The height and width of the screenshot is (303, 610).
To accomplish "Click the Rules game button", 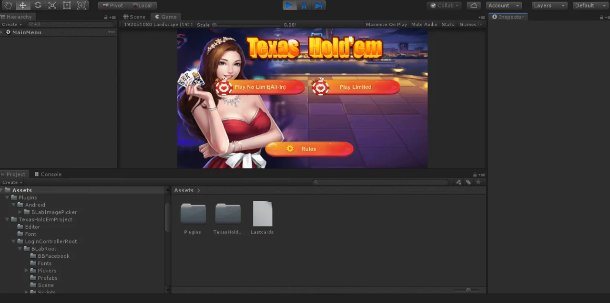I will [309, 149].
